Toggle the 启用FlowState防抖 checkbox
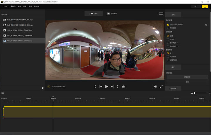211x135 pixels. click(168, 25)
